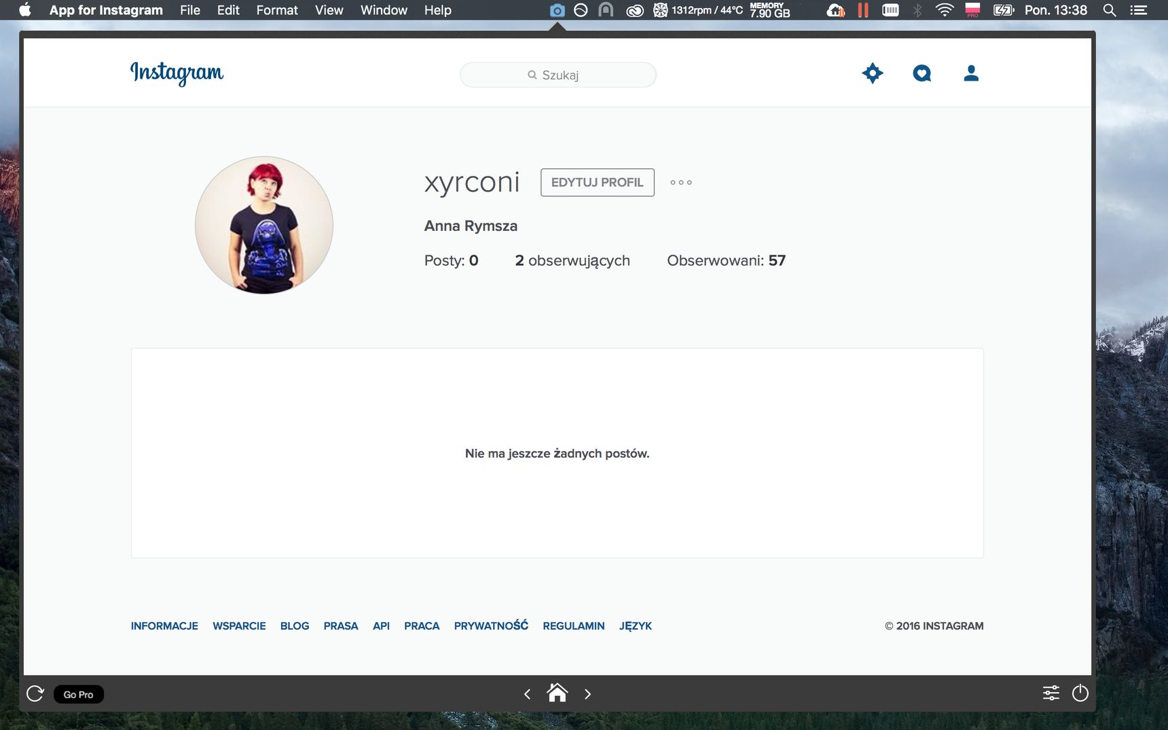
Task: Click the red pause bars icon
Action: 863,10
